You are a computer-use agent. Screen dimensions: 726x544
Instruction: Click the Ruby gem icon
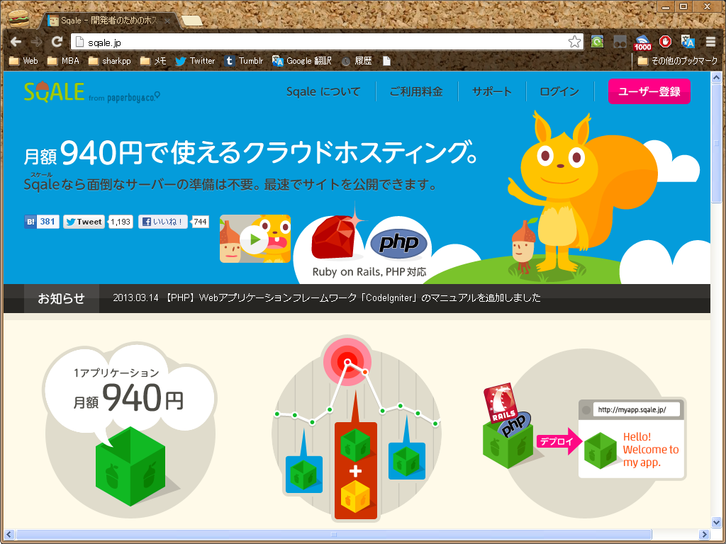pos(335,236)
